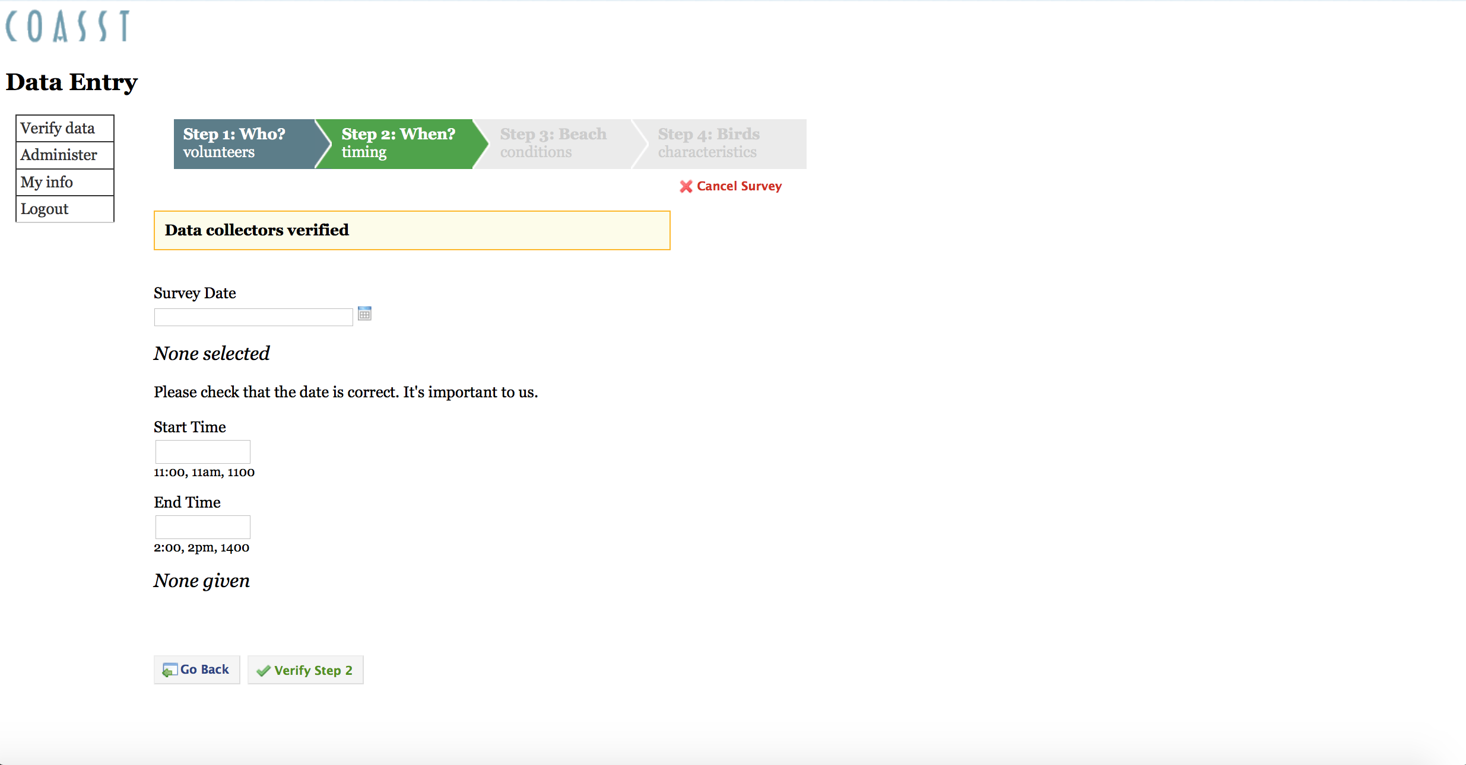Click the Survey Date label

click(x=195, y=293)
